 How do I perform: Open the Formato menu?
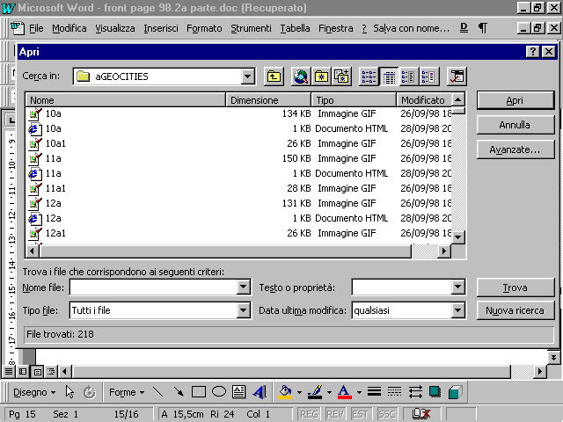click(204, 28)
